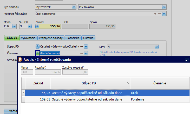Screen dimensions: 190x114
Task: Switch to the Vyrovnanie tab
Action: click(28, 38)
